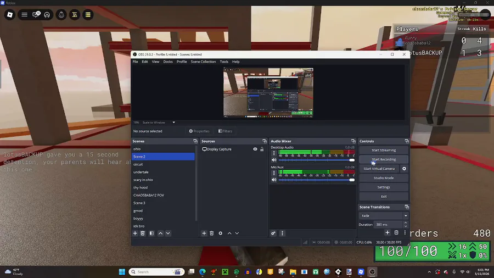Screen dimensions: 494x278
Task: Open transition properties three-dot menu
Action: click(x=405, y=232)
